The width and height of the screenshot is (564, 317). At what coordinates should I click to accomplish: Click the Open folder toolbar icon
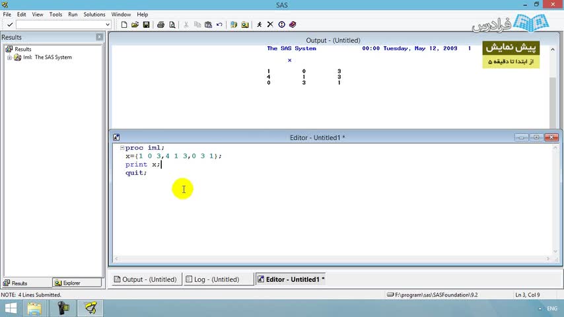coord(135,24)
